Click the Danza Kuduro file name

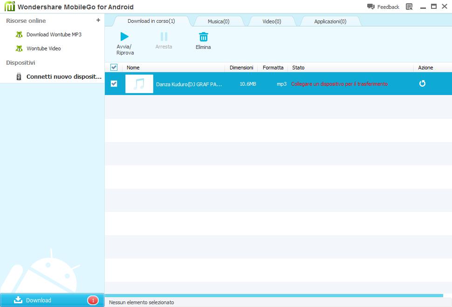pyautogui.click(x=189, y=84)
